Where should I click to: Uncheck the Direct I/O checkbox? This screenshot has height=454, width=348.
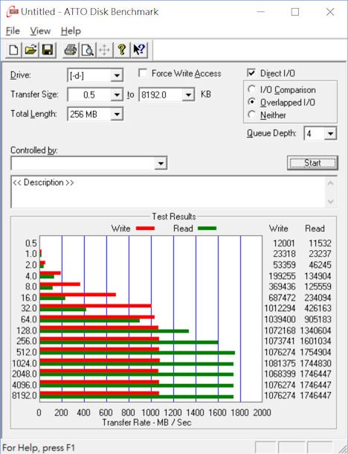point(251,73)
